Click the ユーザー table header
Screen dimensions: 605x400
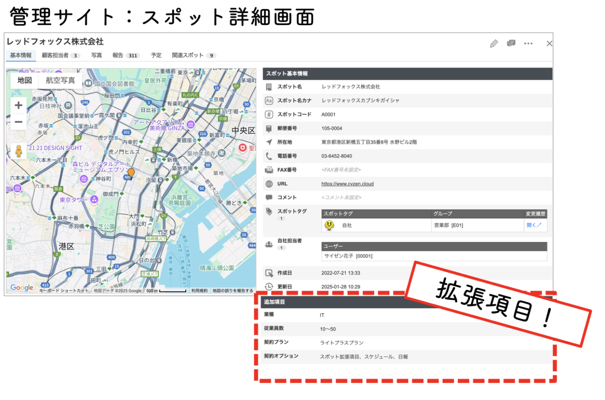pos(434,246)
